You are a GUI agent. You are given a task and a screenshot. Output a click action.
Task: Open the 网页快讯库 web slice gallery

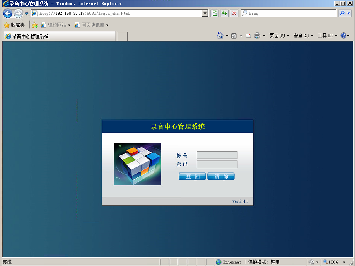(92, 25)
